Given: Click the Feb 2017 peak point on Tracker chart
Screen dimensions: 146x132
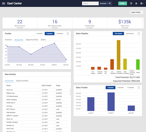Looking at the screenshot, I should tap(54, 43).
